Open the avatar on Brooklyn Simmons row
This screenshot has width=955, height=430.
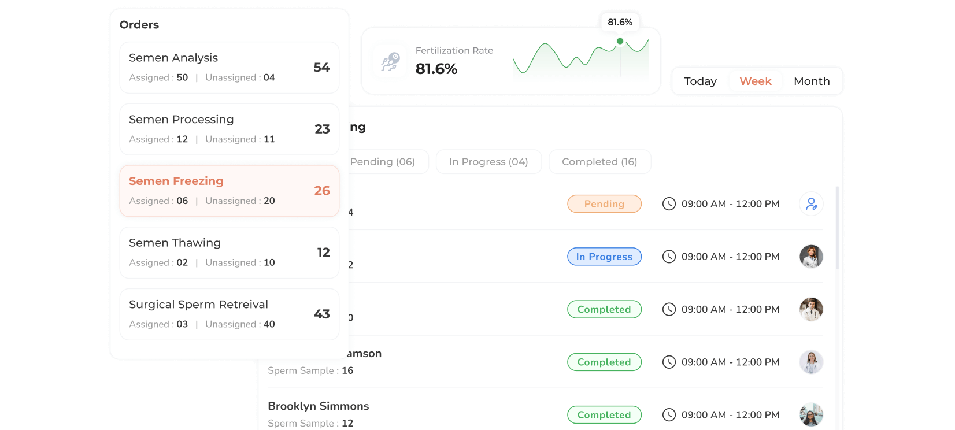click(x=811, y=415)
